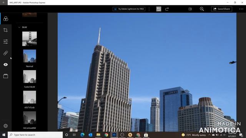This screenshot has width=246, height=138.
Task: Open the more options ellipsis menu
Action: click(241, 9)
